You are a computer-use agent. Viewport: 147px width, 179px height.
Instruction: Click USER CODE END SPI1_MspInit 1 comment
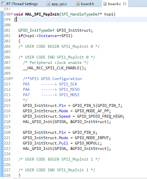click(57, 170)
